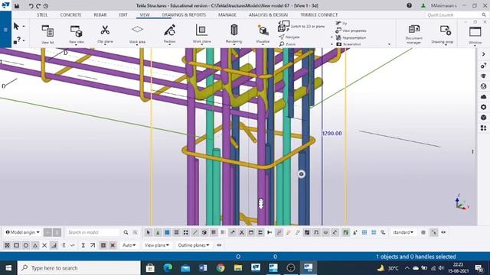The image size is (490, 275).
Task: Open the side pane gear settings icon
Action: [483, 107]
